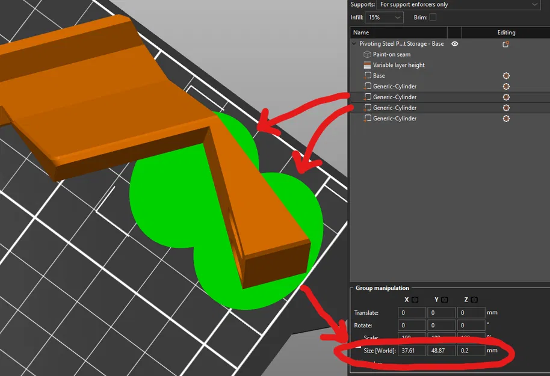
Task: Open settings gear for first Generic-Cylinder
Action: pyautogui.click(x=506, y=87)
